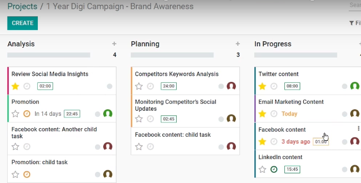Open green clock activity on LinkedIn content
This screenshot has height=183, width=361.
pyautogui.click(x=274, y=169)
